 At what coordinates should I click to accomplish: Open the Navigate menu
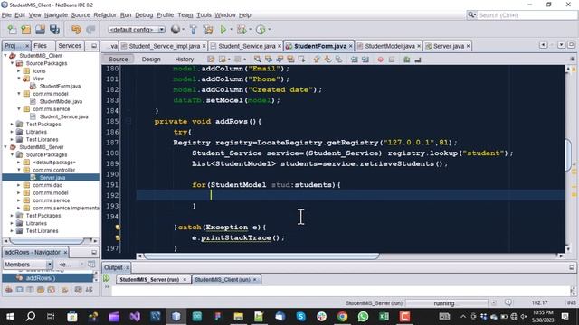tap(56, 14)
